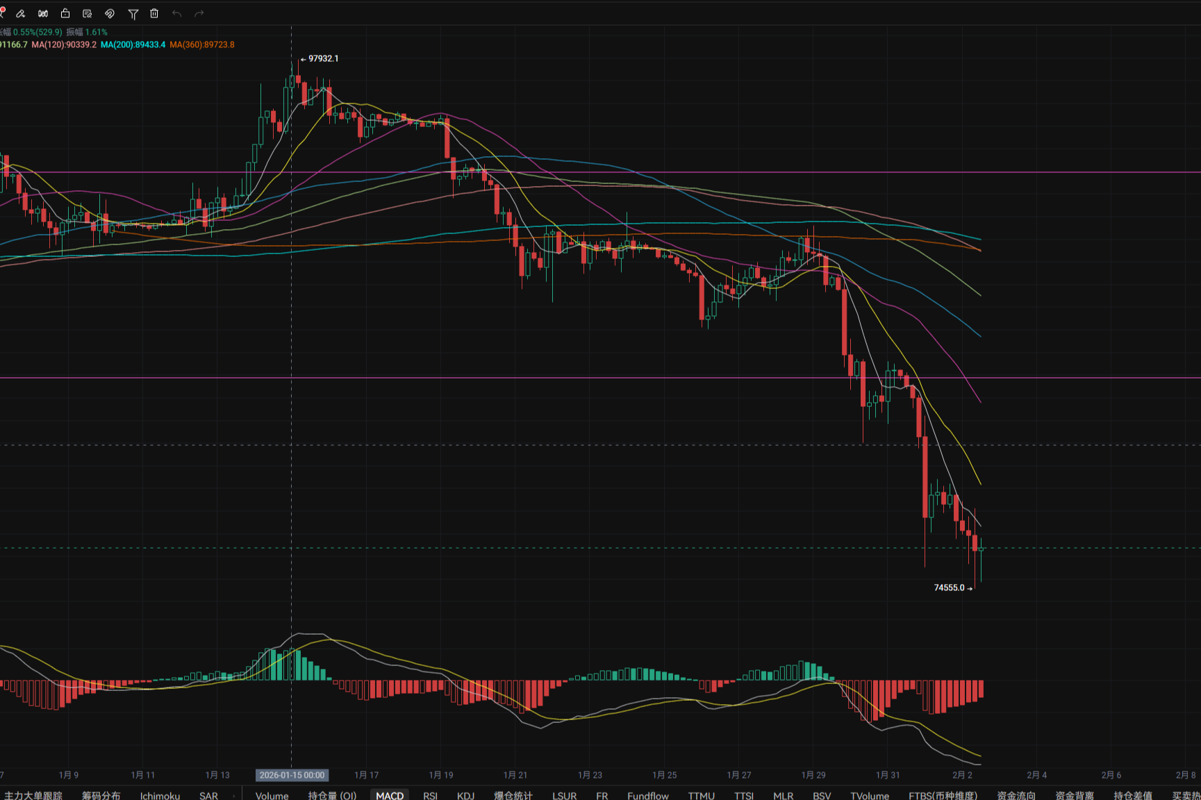Screen dimensions: 1201x800
Task: Toggle the KDJ sub-indicator
Action: [x=465, y=795]
